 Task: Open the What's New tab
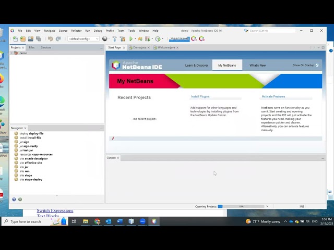[x=257, y=65]
